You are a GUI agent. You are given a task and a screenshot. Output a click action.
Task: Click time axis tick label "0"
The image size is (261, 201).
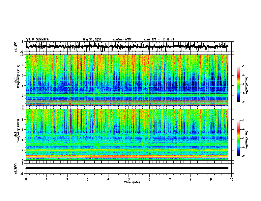pos(26,179)
